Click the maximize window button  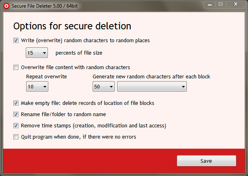[x=221, y=4]
